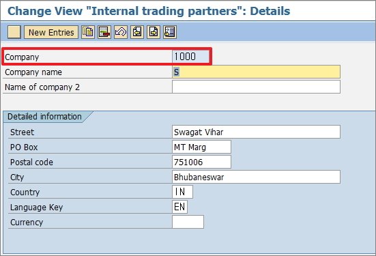The image size is (376, 256).
Task: Click the Country field showing IN
Action: pos(182,192)
